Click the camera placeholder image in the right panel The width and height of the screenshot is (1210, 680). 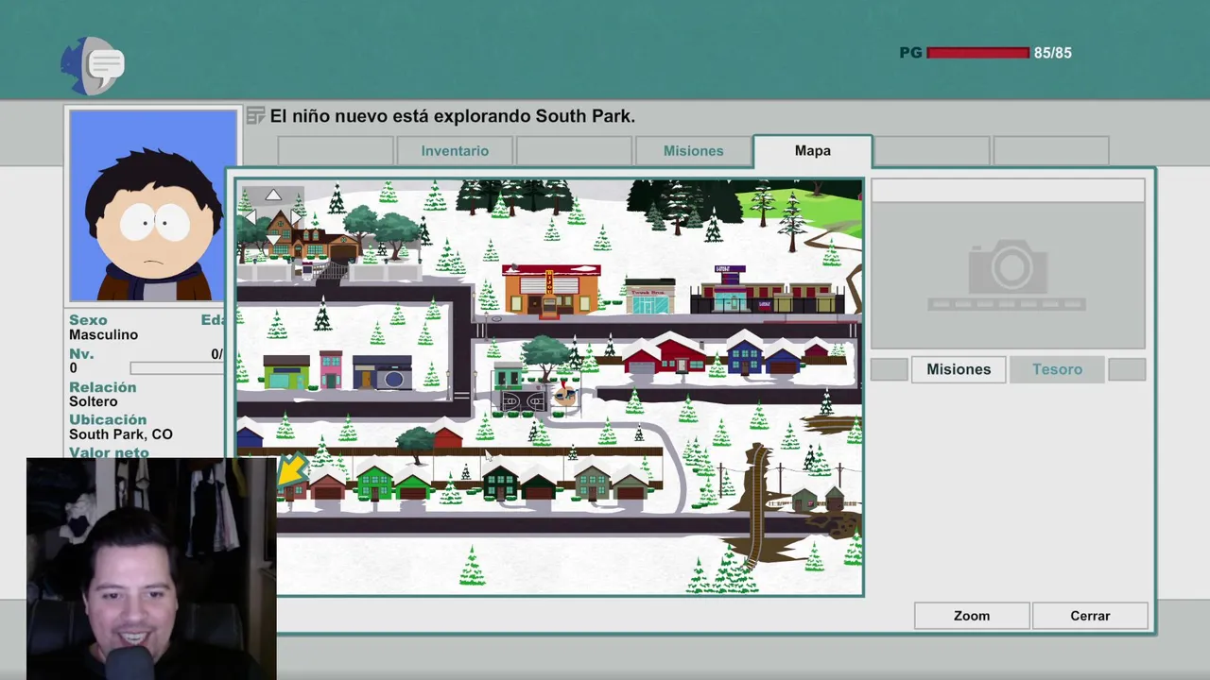click(1008, 276)
